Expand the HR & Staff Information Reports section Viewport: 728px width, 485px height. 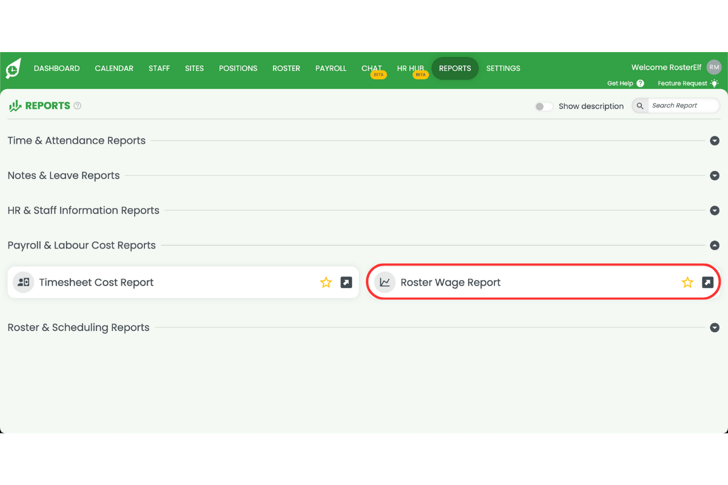pyautogui.click(x=715, y=210)
